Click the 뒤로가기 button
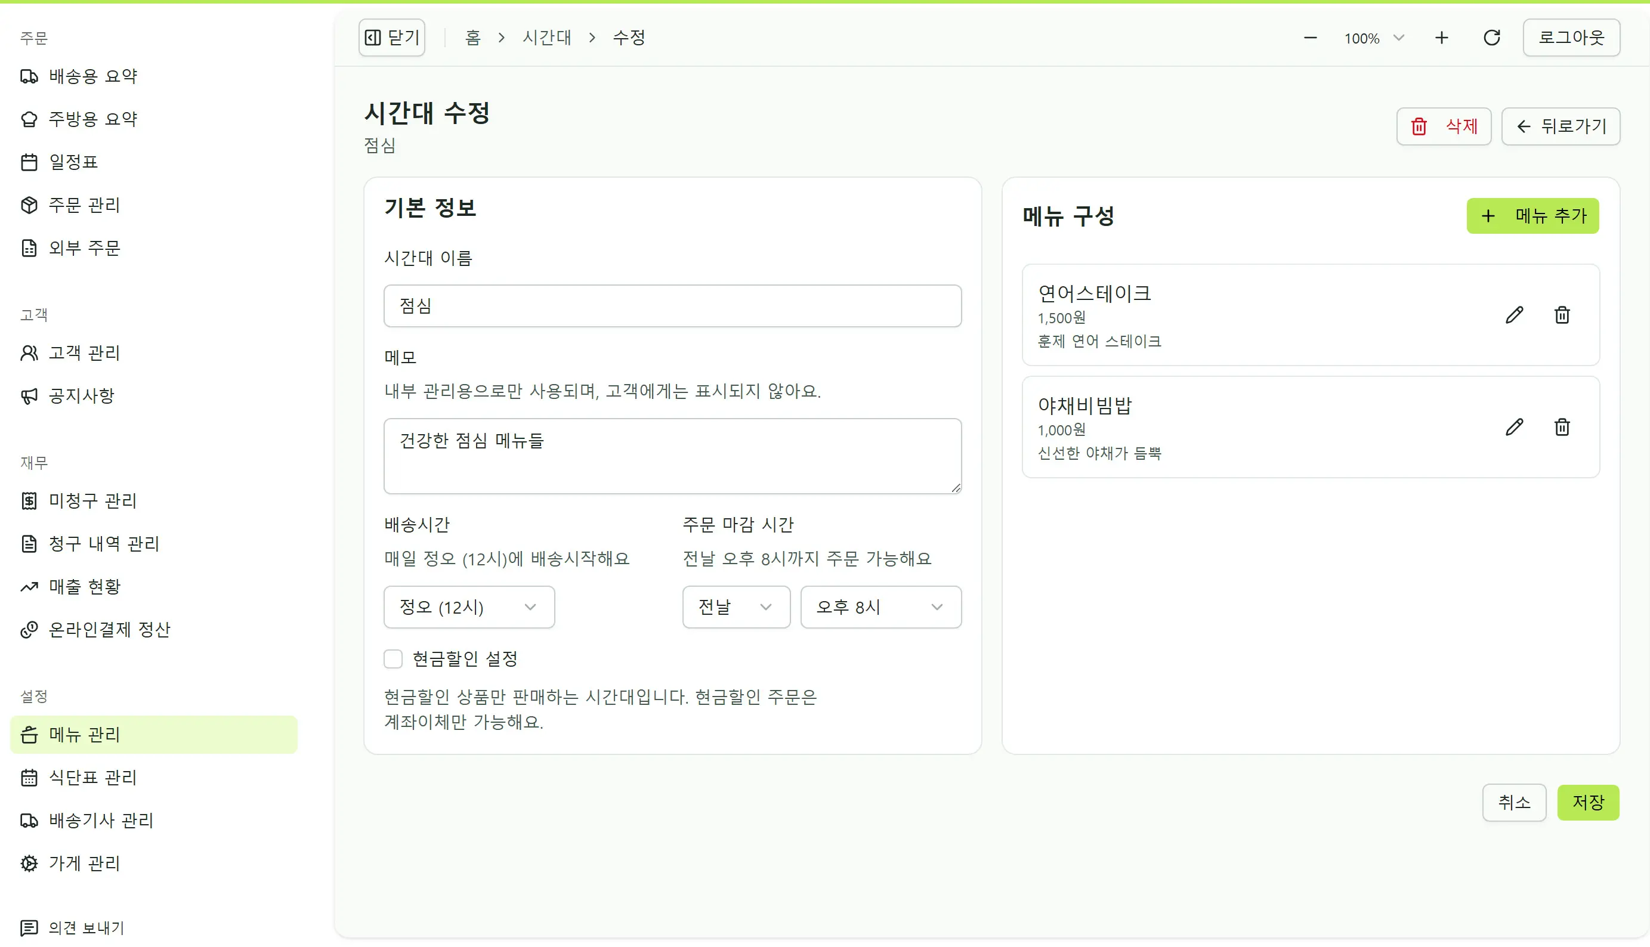The image size is (1650, 947). (1560, 126)
